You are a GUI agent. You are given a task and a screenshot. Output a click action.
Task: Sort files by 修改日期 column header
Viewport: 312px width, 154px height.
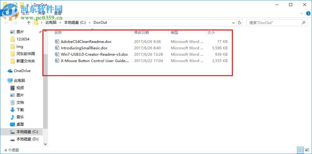(x=141, y=32)
